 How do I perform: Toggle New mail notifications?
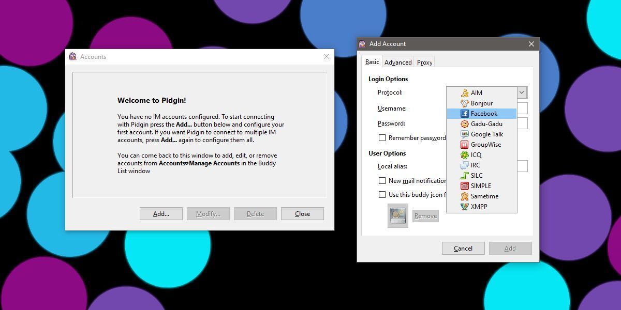(x=382, y=181)
